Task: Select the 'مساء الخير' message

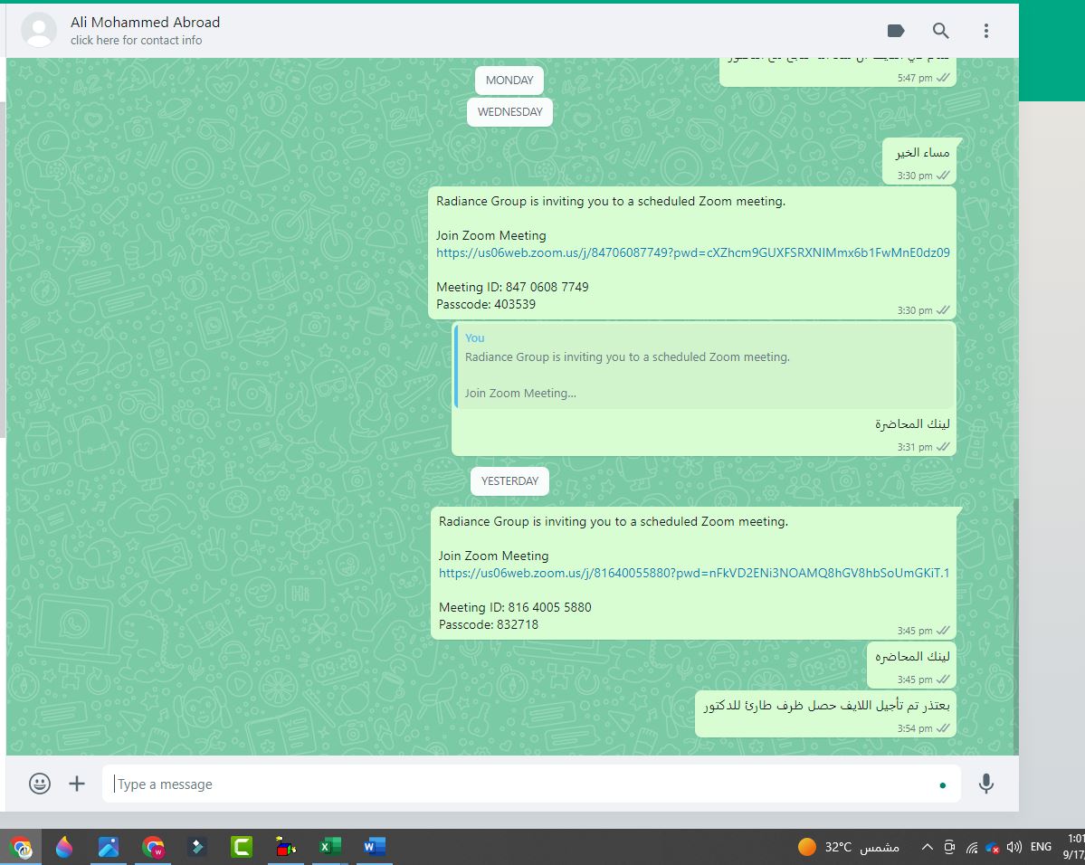Action: [919, 160]
